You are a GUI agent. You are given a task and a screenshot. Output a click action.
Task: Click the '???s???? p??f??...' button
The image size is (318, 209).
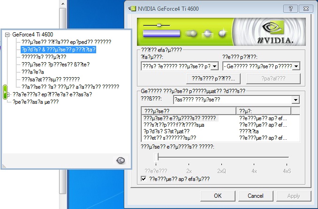click(213, 79)
